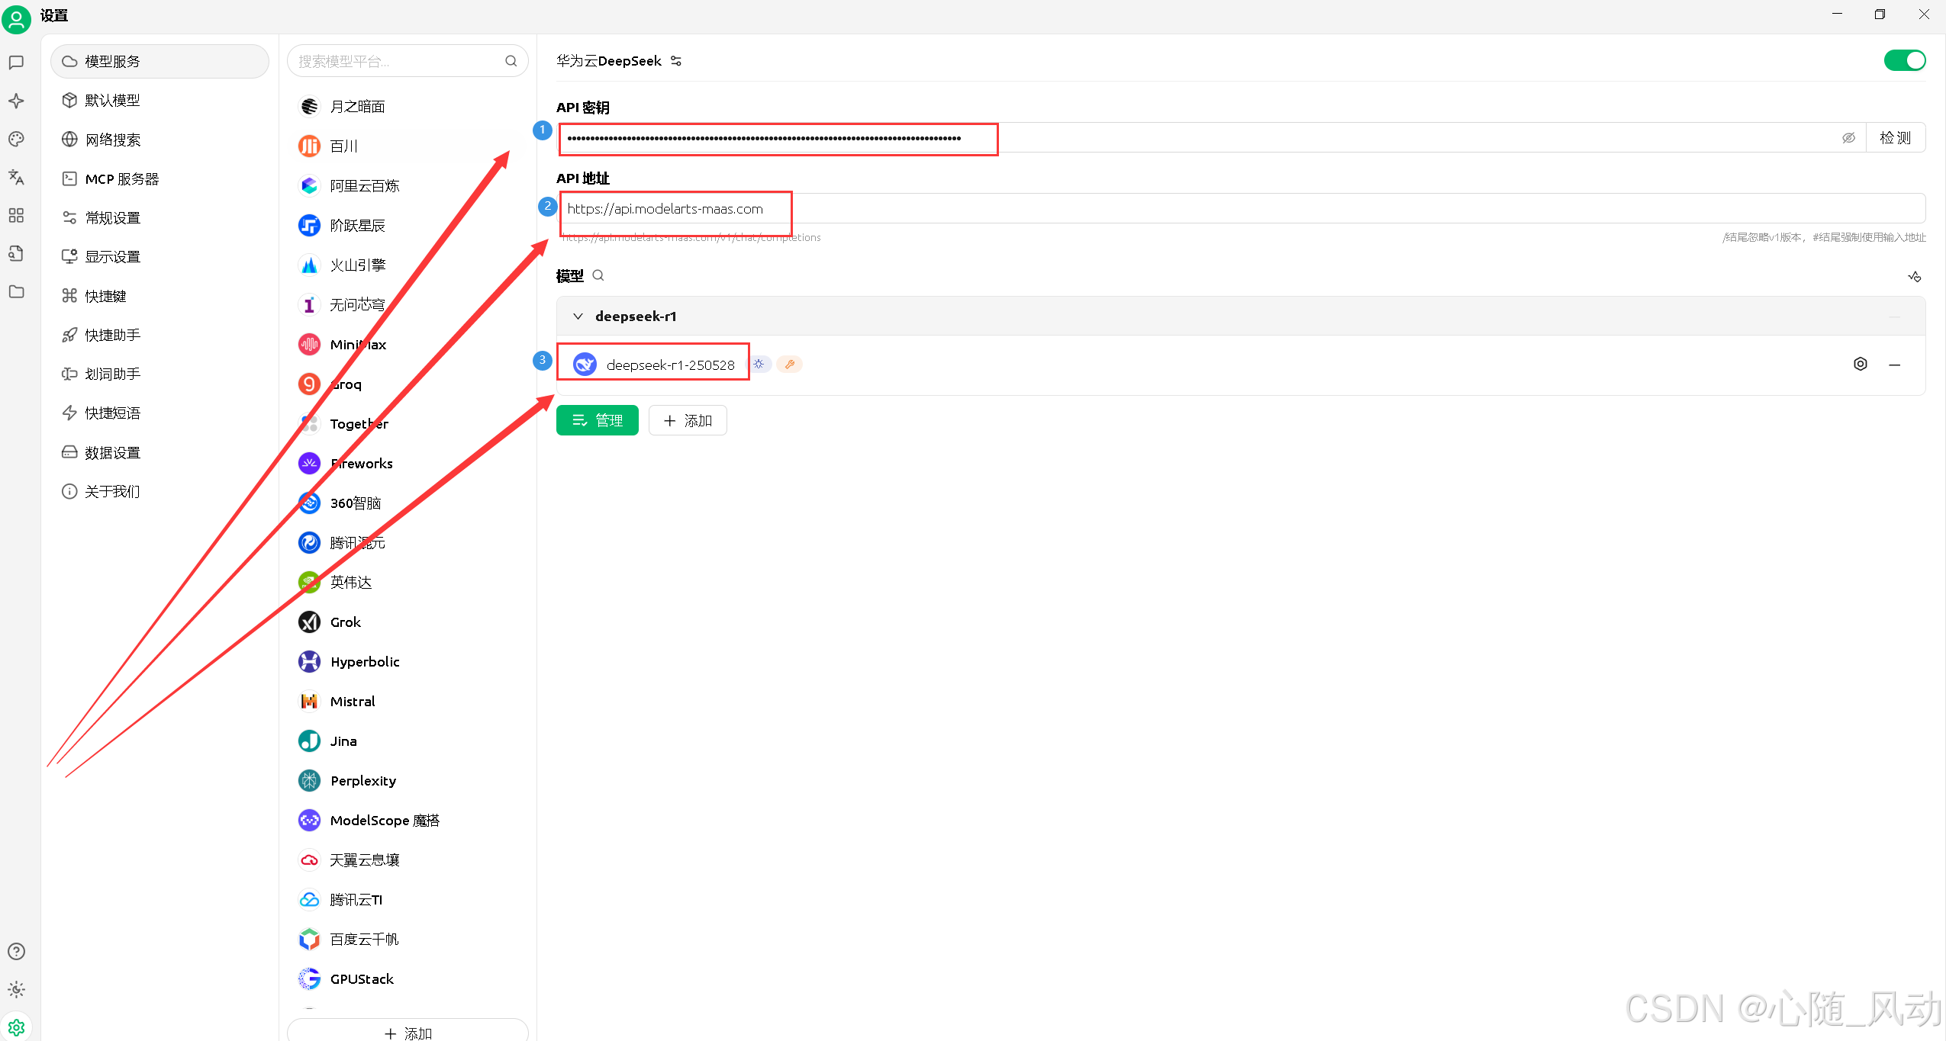Screen dimensions: 1946x1041
Task: Open the MCP 服务器 settings menu
Action: (122, 178)
